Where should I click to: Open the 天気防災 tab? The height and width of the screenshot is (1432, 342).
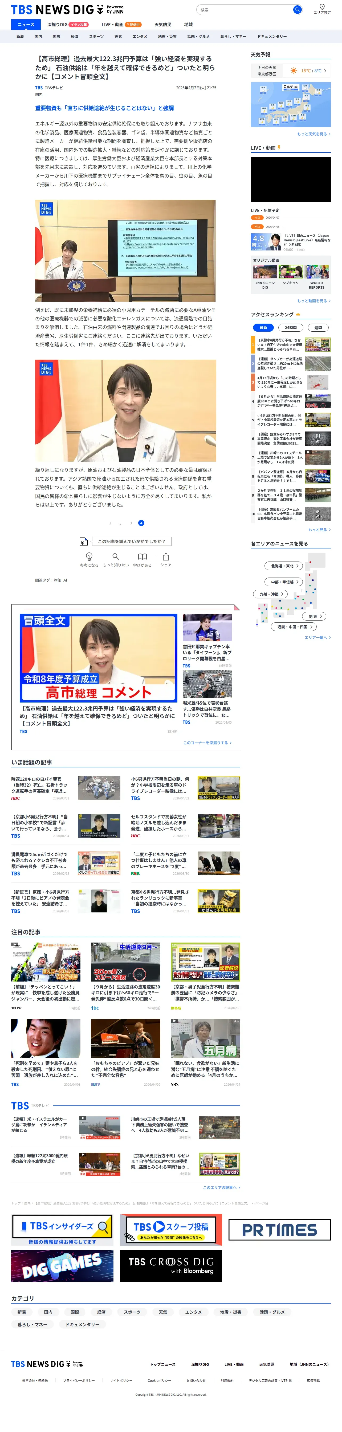(162, 25)
